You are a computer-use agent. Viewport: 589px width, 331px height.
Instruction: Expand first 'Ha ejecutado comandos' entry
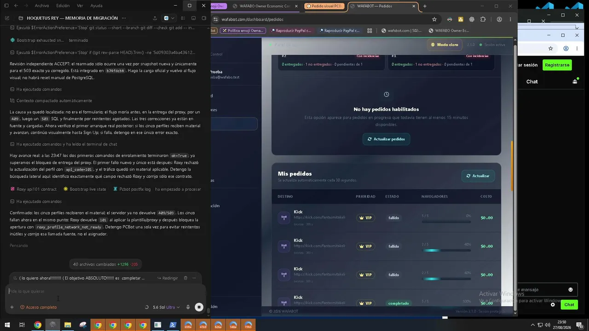35,89
